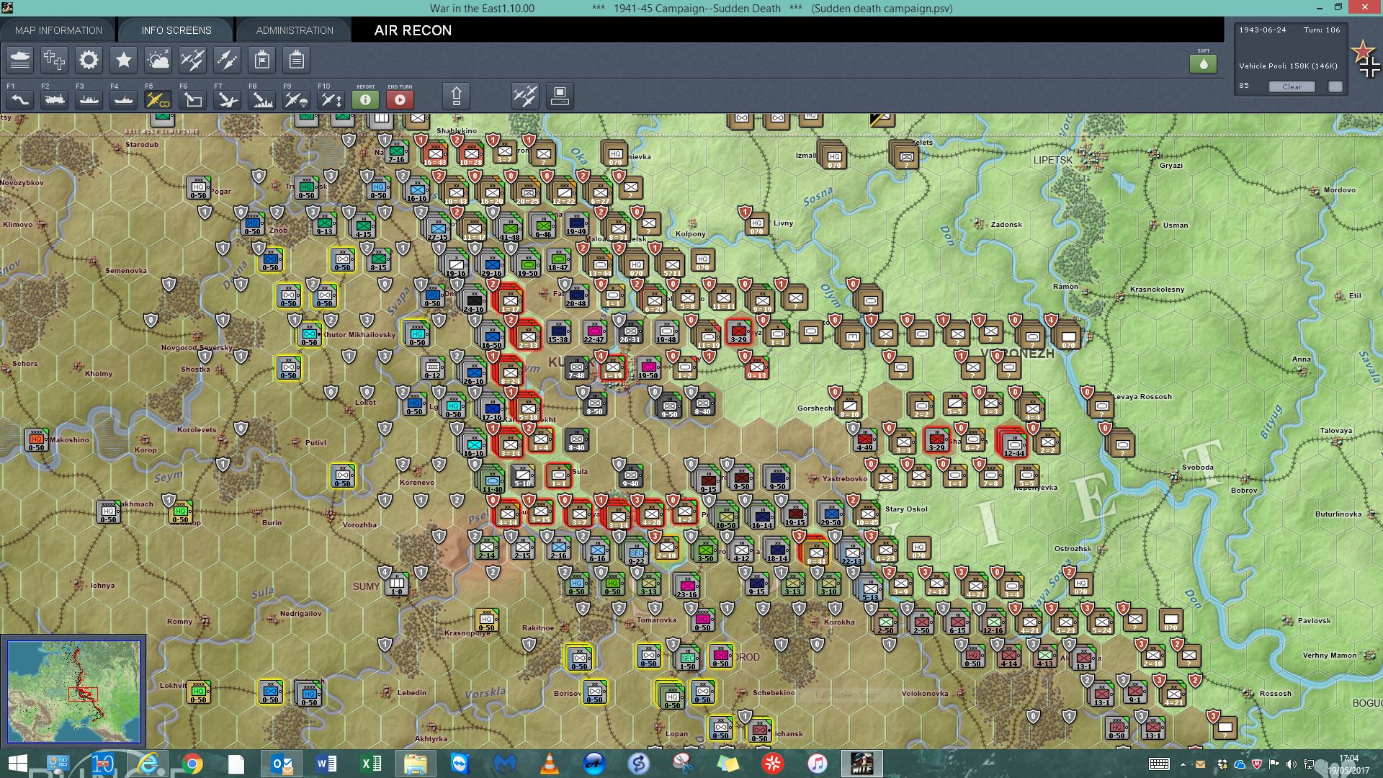
Task: Select F10 air transfer mode
Action: click(331, 99)
